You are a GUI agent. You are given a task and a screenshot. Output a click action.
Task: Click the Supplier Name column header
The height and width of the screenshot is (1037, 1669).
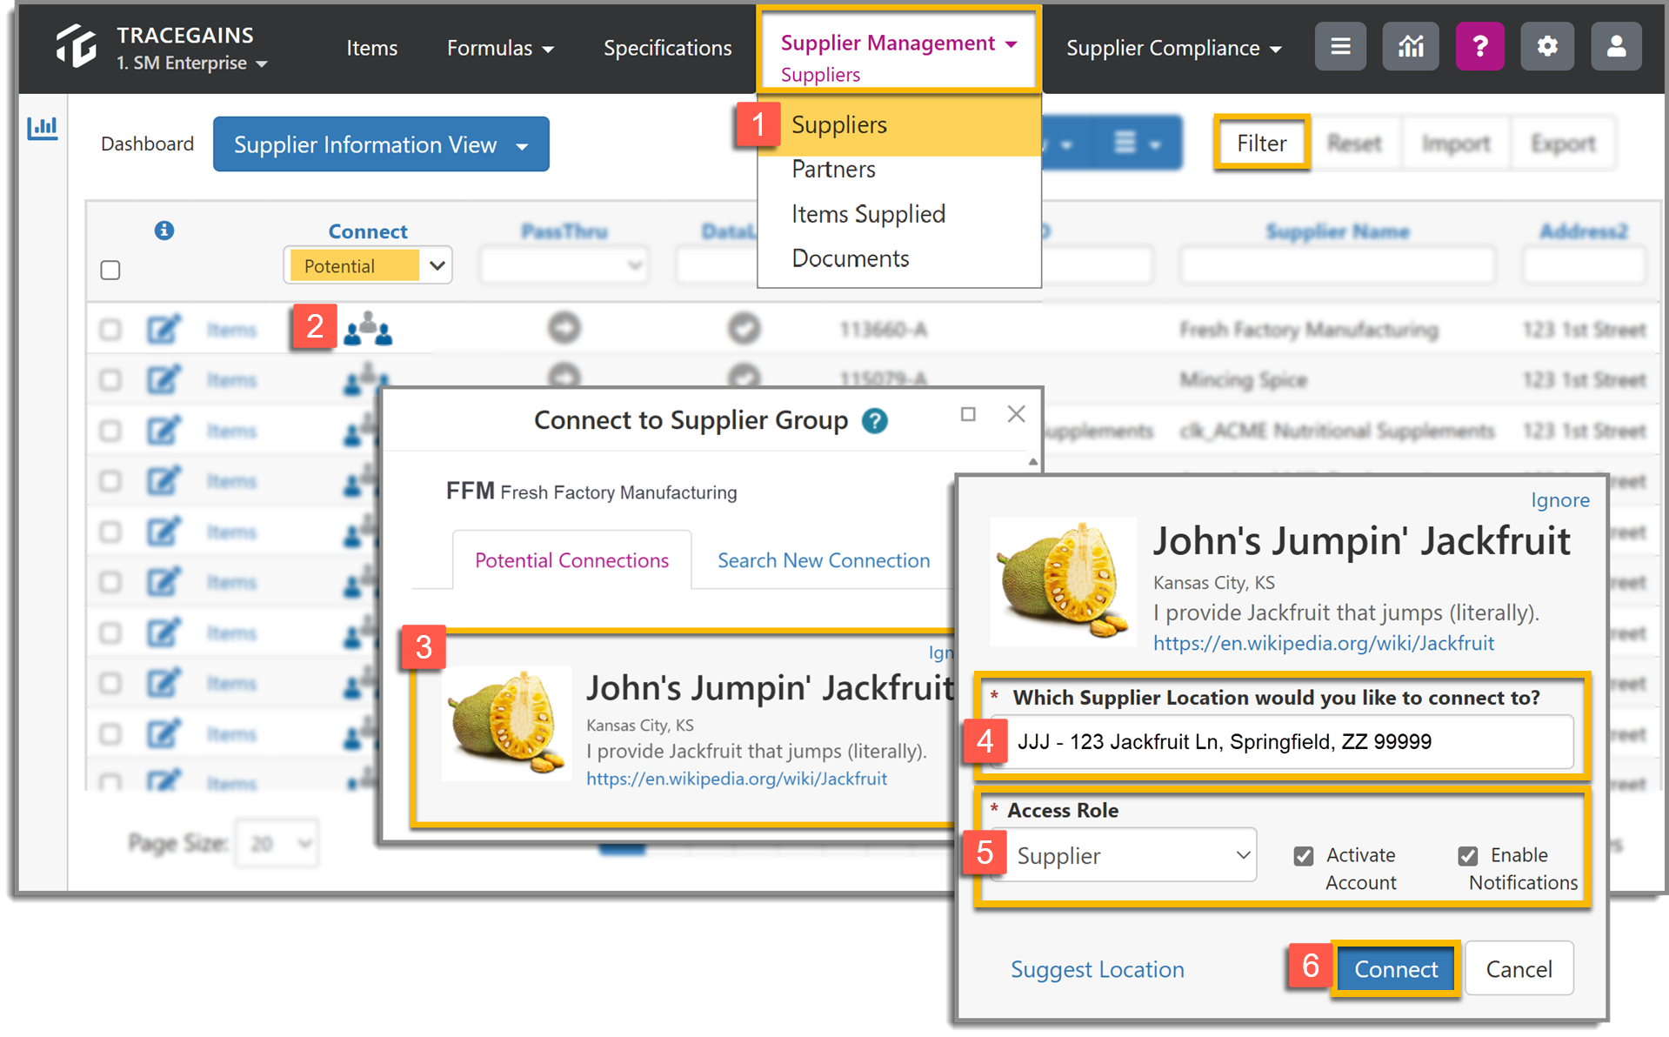(x=1337, y=231)
